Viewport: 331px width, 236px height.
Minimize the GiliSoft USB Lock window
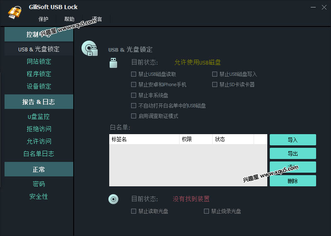pos(313,7)
